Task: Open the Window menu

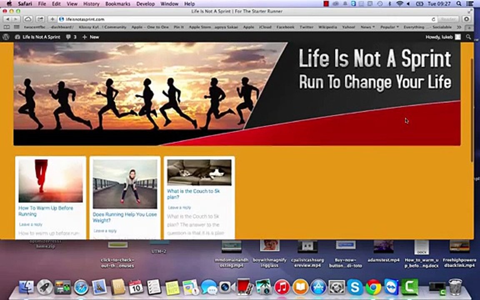Action: (169, 4)
